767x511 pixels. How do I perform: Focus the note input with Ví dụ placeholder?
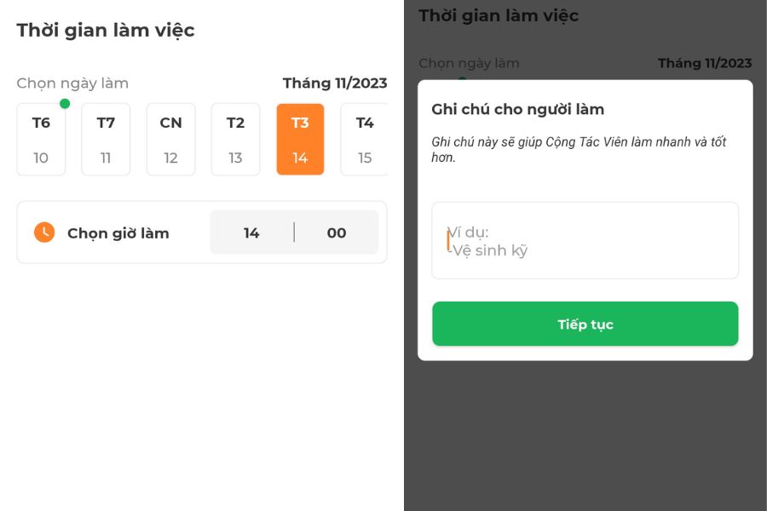[x=585, y=240]
